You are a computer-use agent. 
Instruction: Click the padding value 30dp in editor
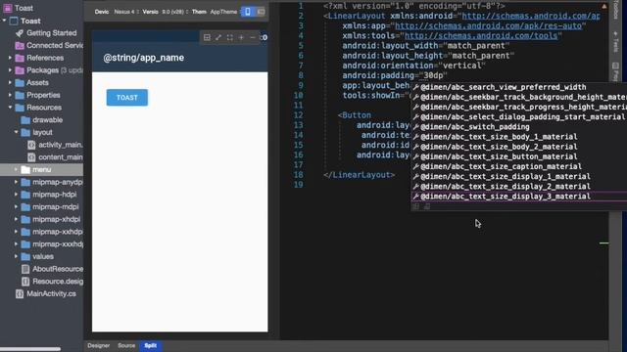click(x=433, y=75)
